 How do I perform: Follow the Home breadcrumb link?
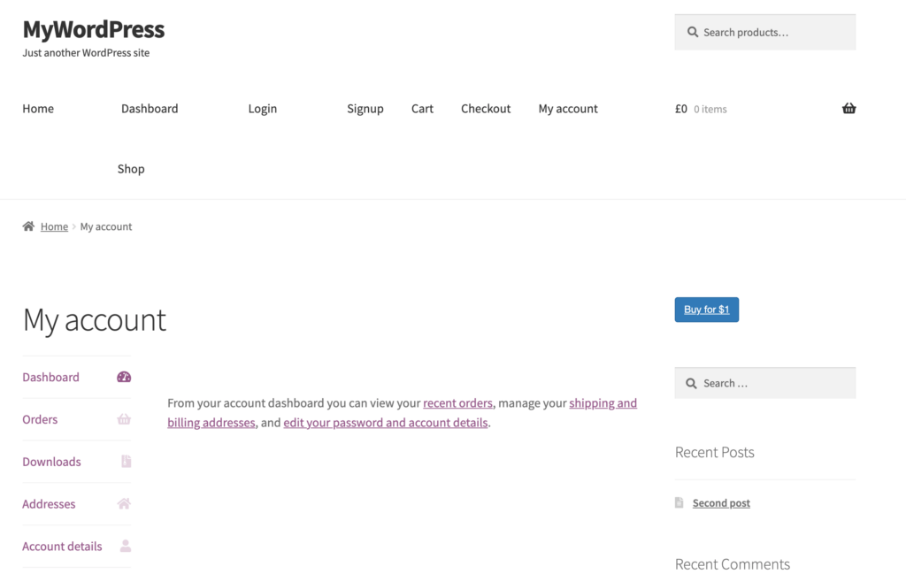(x=54, y=226)
